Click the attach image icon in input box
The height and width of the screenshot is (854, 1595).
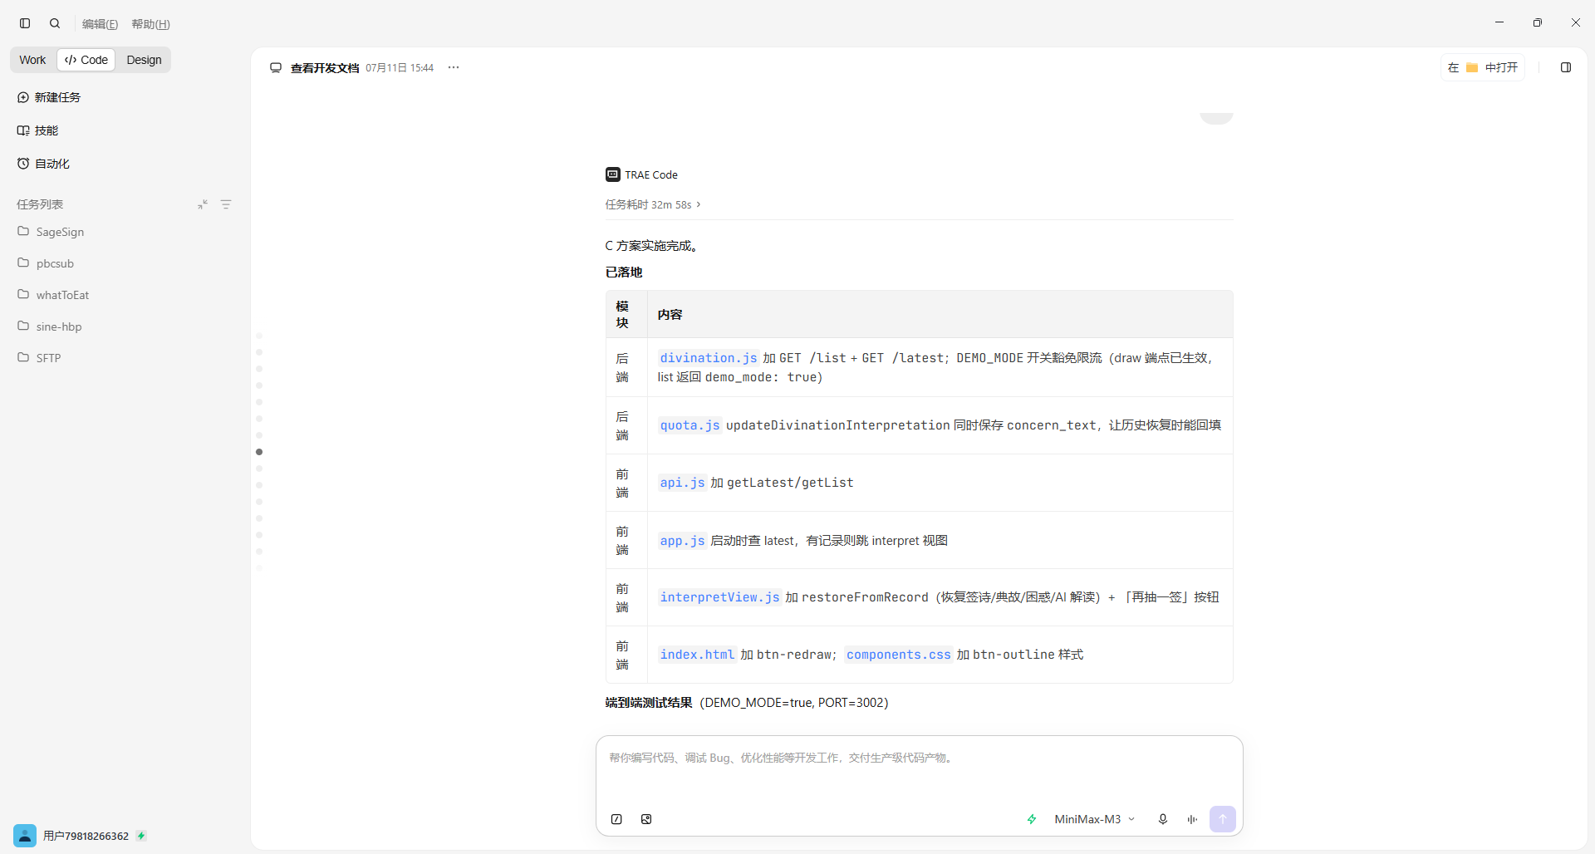tap(646, 819)
